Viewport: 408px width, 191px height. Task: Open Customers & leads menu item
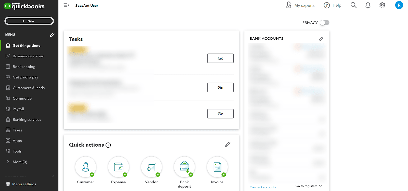(29, 88)
